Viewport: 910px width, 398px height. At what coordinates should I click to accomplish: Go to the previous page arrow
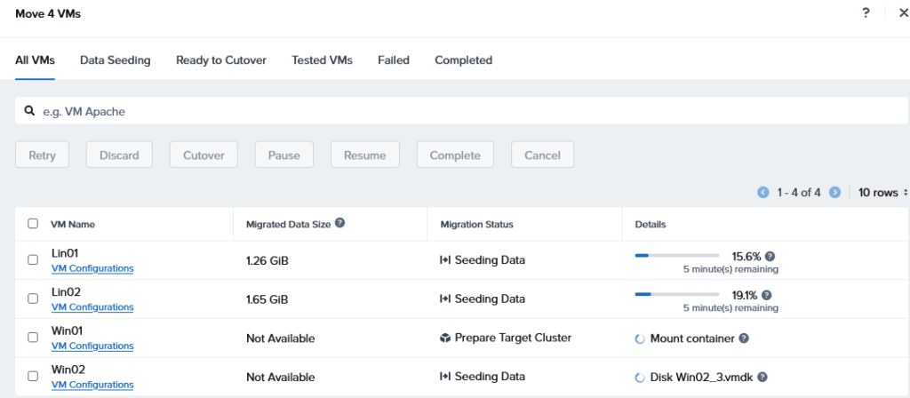[762, 193]
